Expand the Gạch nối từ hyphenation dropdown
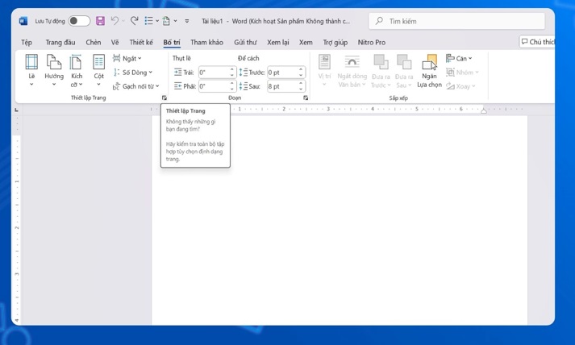 click(137, 86)
